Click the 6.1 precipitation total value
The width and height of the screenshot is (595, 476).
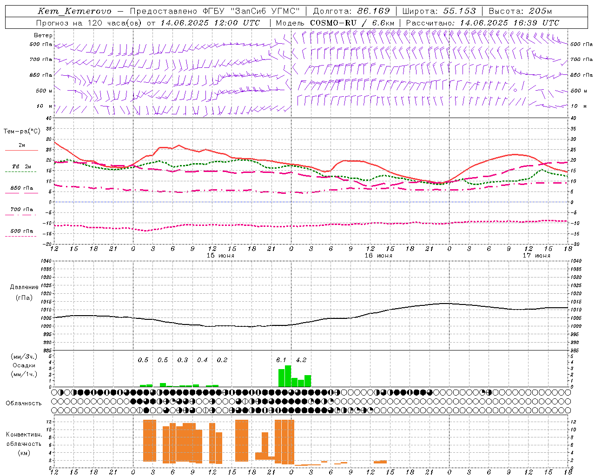pos(281,360)
